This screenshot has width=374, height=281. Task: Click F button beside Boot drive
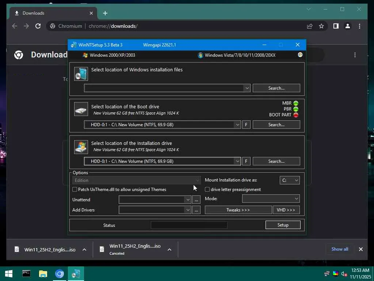point(246,124)
